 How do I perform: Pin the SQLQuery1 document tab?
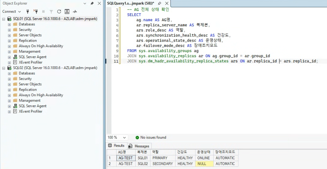click(159, 3)
